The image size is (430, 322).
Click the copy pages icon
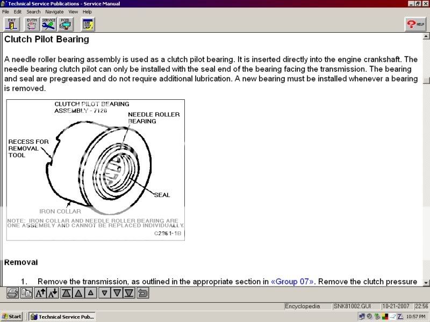pyautogui.click(x=26, y=293)
